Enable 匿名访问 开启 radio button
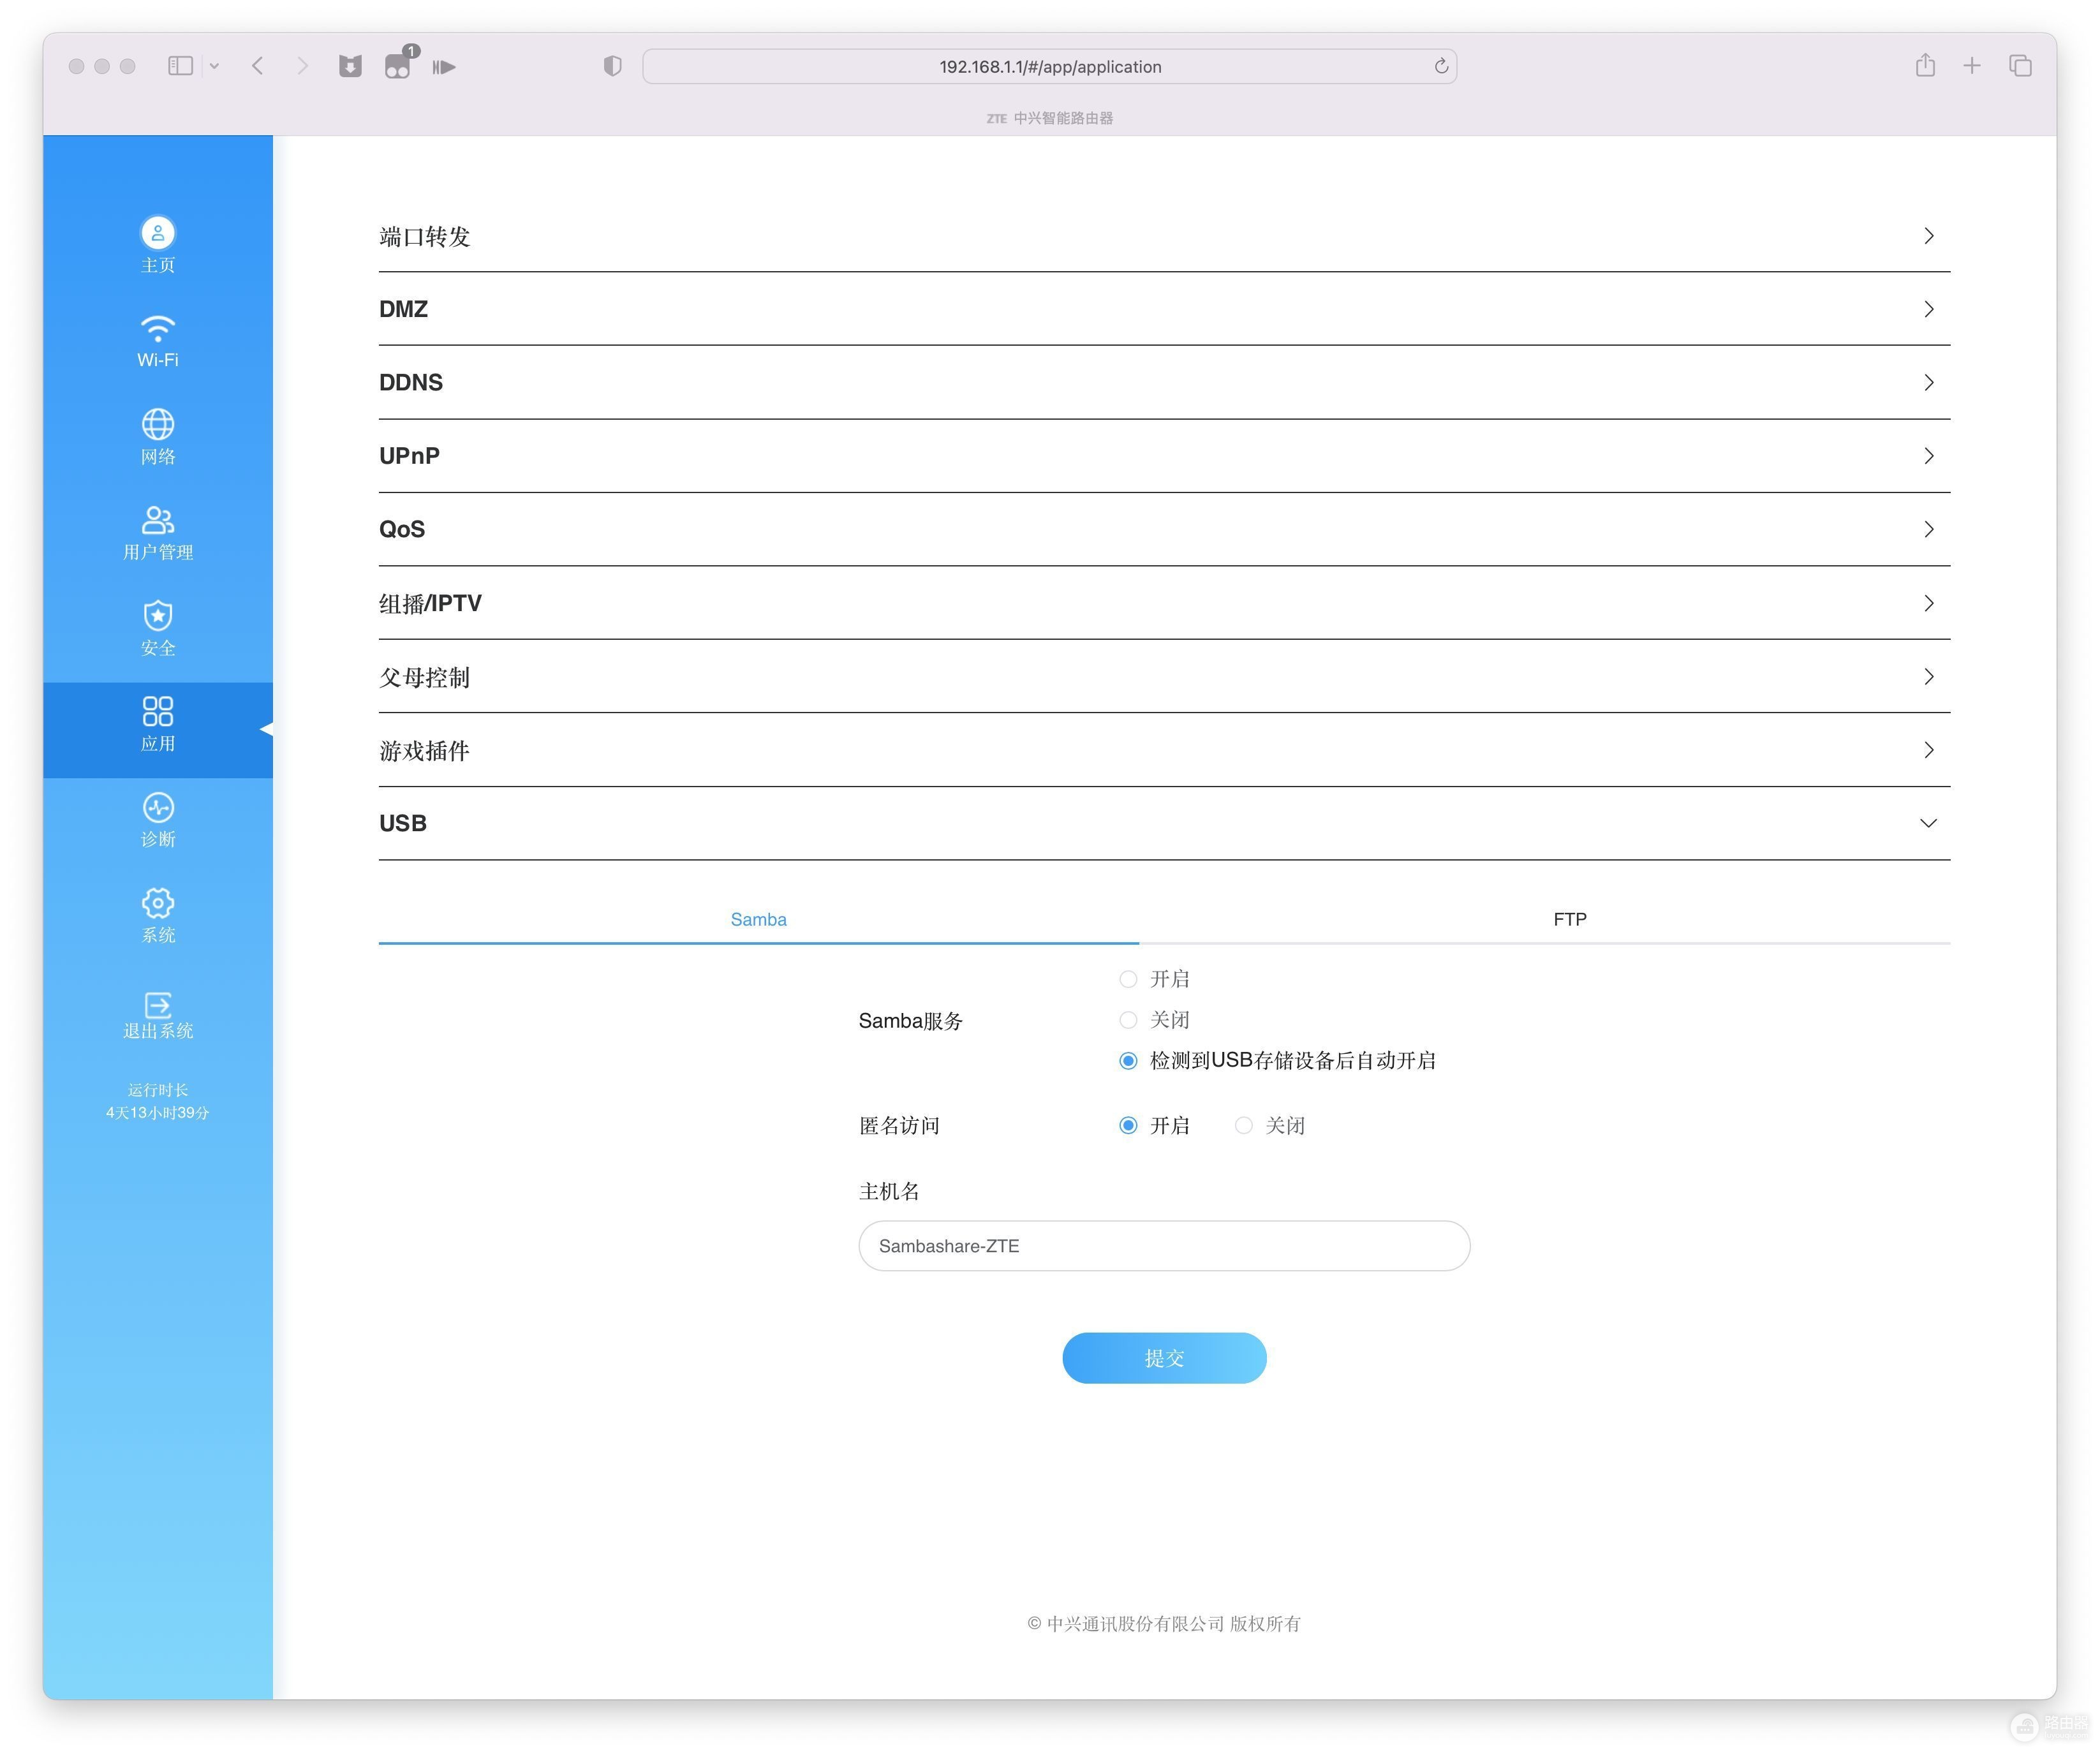This screenshot has width=2100, height=1753. click(1128, 1126)
